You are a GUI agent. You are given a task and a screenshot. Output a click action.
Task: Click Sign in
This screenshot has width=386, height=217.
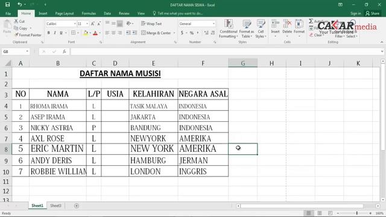pos(355,13)
